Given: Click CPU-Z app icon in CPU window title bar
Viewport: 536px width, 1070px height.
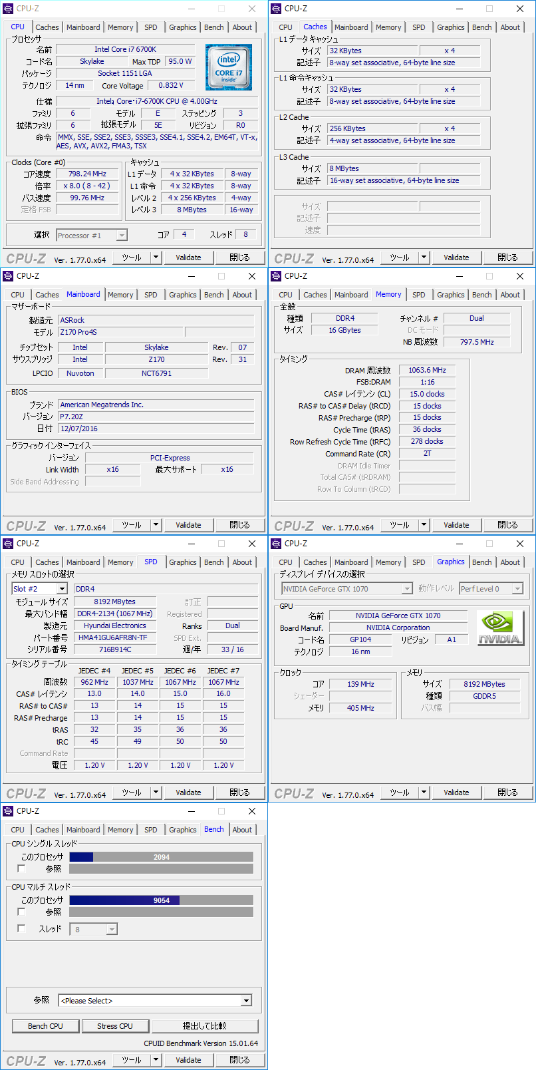Looking at the screenshot, I should 9,9.
